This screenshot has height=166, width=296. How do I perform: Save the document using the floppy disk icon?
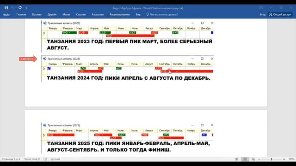click(6, 8)
